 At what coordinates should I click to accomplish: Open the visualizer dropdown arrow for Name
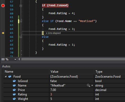point(92,85)
